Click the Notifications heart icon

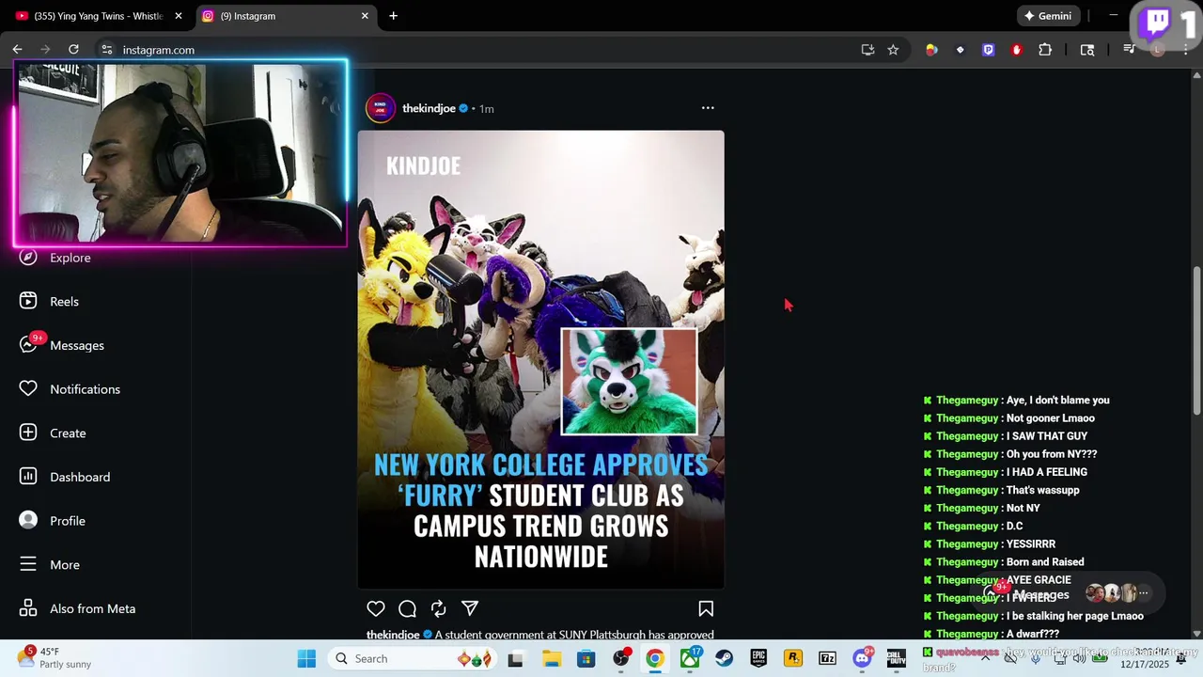pos(28,388)
